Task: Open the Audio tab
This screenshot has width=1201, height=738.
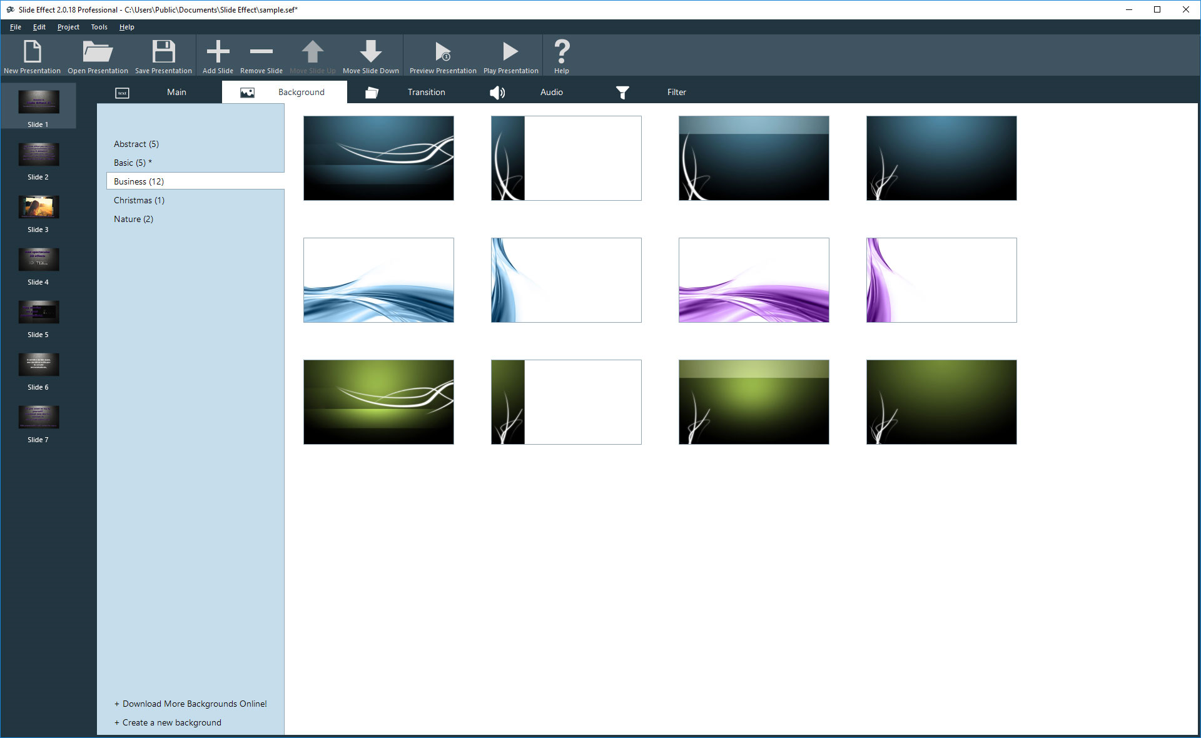Action: tap(551, 92)
